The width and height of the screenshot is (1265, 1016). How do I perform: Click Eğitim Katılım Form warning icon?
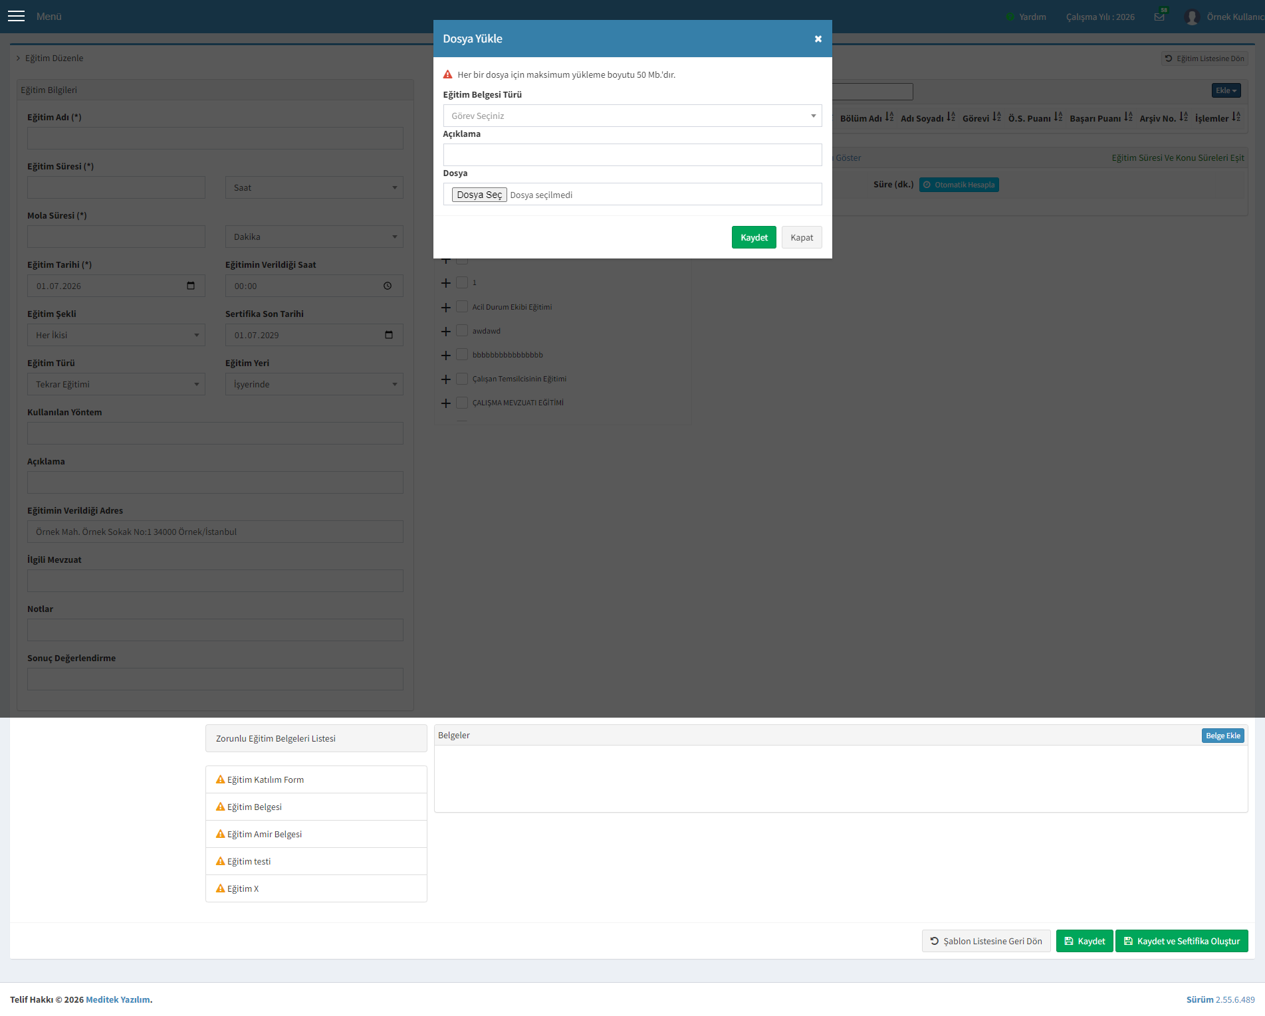coord(220,779)
